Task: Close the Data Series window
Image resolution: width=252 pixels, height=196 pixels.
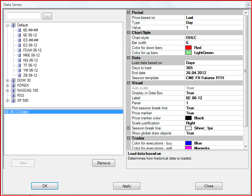Action: coord(248,5)
